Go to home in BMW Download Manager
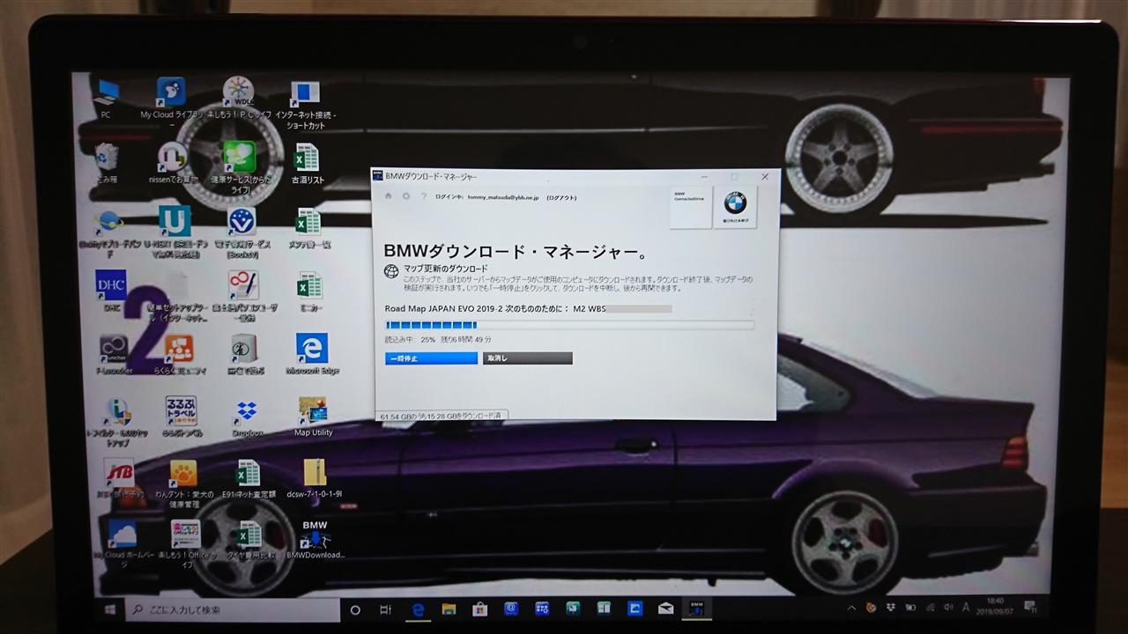 (389, 196)
